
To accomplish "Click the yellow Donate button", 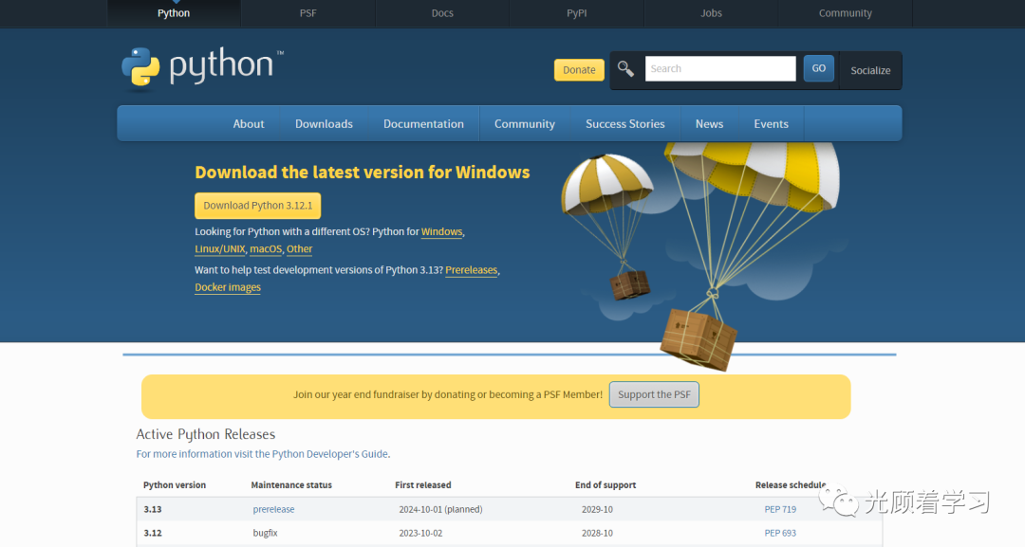I will 579,70.
